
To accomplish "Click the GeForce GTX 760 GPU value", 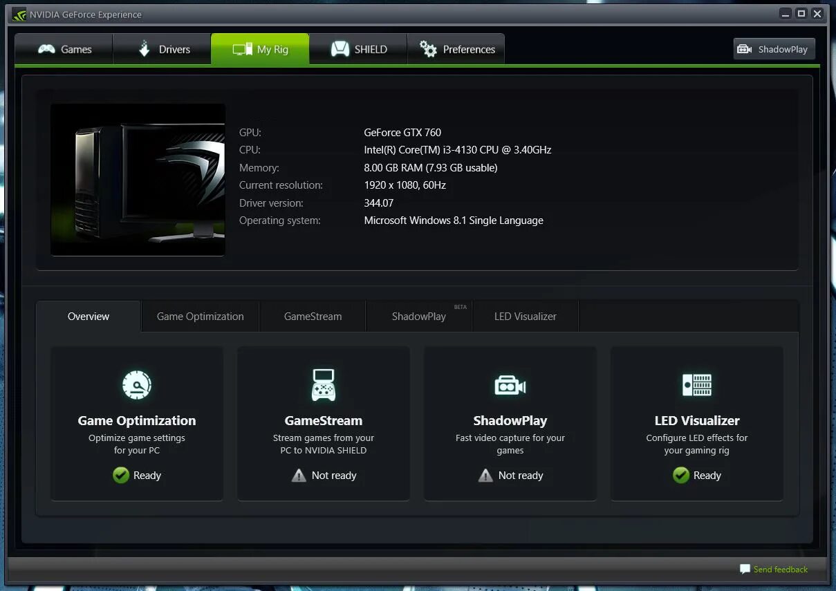I will (402, 132).
